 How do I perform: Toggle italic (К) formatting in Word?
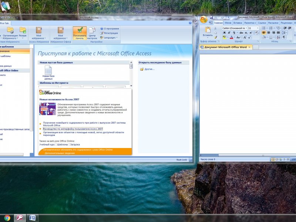coord(229,33)
